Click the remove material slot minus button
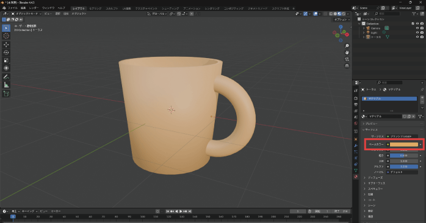The width and height of the screenshot is (426, 223). point(422,101)
